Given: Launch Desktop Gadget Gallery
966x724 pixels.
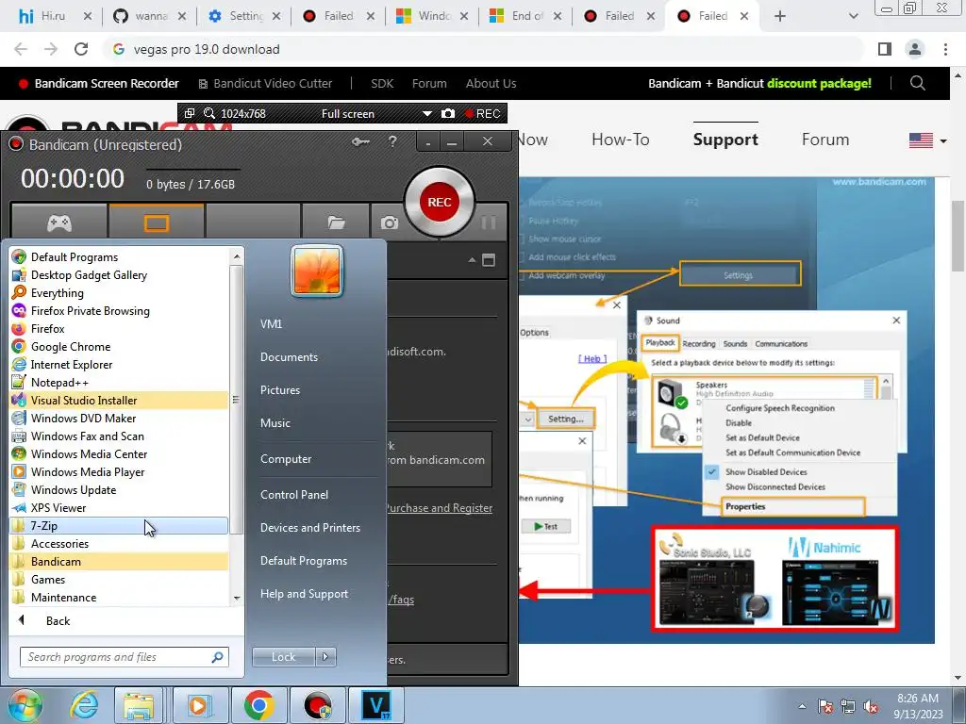Looking at the screenshot, I should click(120, 274).
